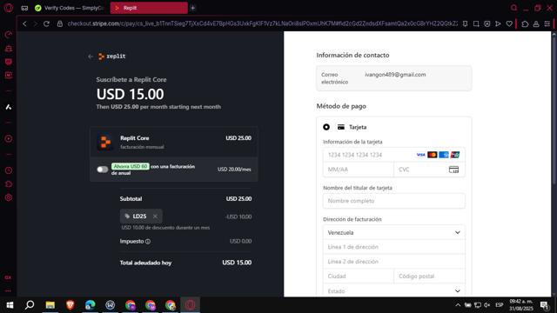
Task: Bookmark the page with the heart icon
Action: pyautogui.click(x=509, y=23)
